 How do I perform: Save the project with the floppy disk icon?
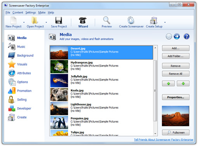59,20
